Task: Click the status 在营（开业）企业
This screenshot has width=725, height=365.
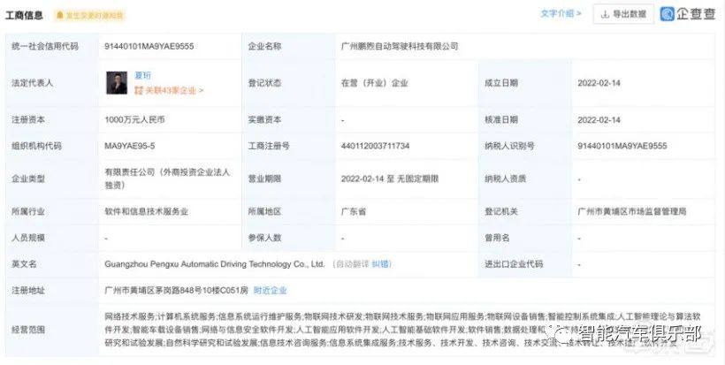Action: point(375,83)
